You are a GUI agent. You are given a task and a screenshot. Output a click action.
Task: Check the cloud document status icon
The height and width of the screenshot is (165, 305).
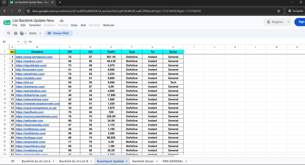(61, 21)
